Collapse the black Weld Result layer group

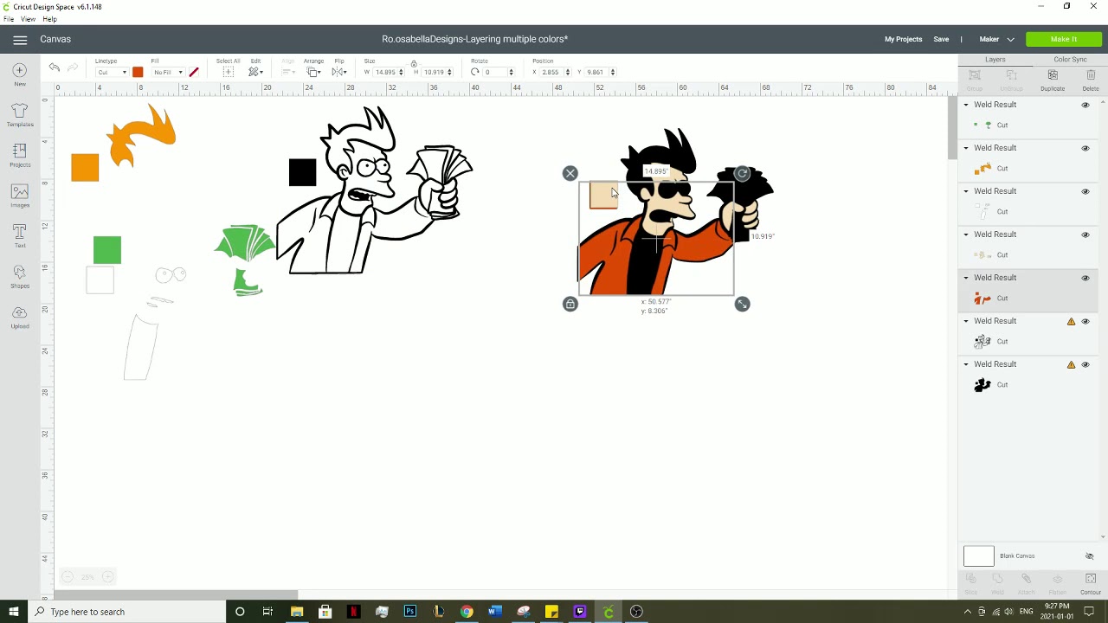click(966, 364)
